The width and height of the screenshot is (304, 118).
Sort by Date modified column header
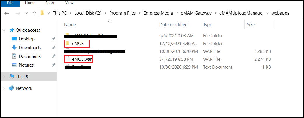(x=173, y=24)
